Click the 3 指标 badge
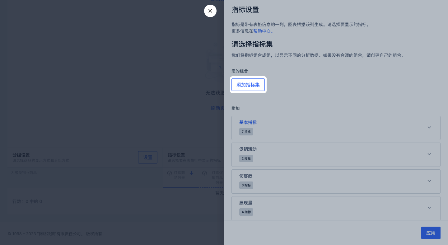Image resolution: width=448 pixels, height=245 pixels. (246, 185)
